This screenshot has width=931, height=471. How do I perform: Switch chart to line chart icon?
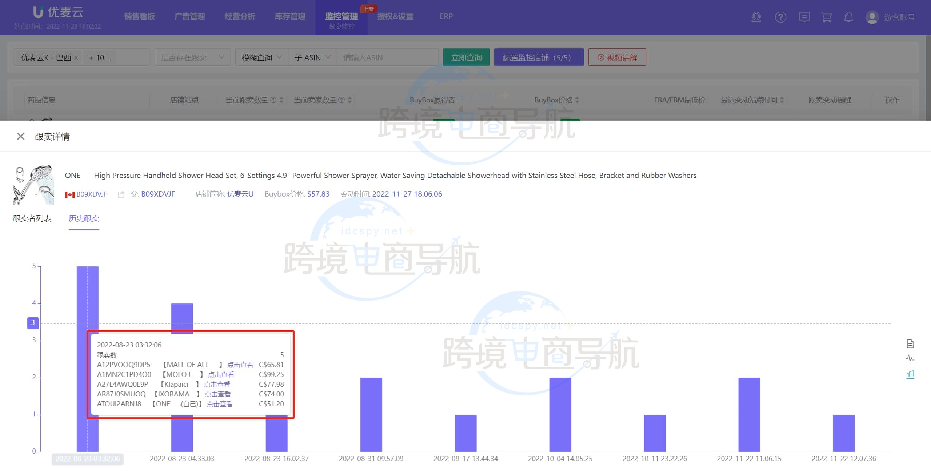[x=910, y=359]
